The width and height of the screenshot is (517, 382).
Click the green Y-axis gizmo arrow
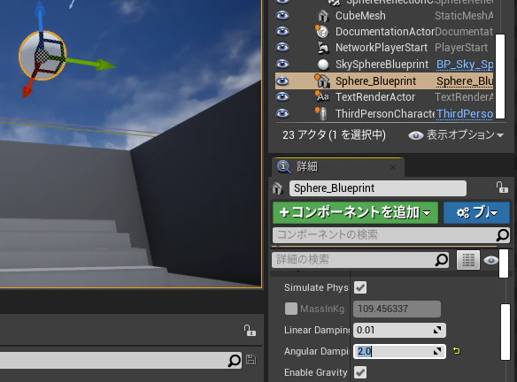click(91, 64)
